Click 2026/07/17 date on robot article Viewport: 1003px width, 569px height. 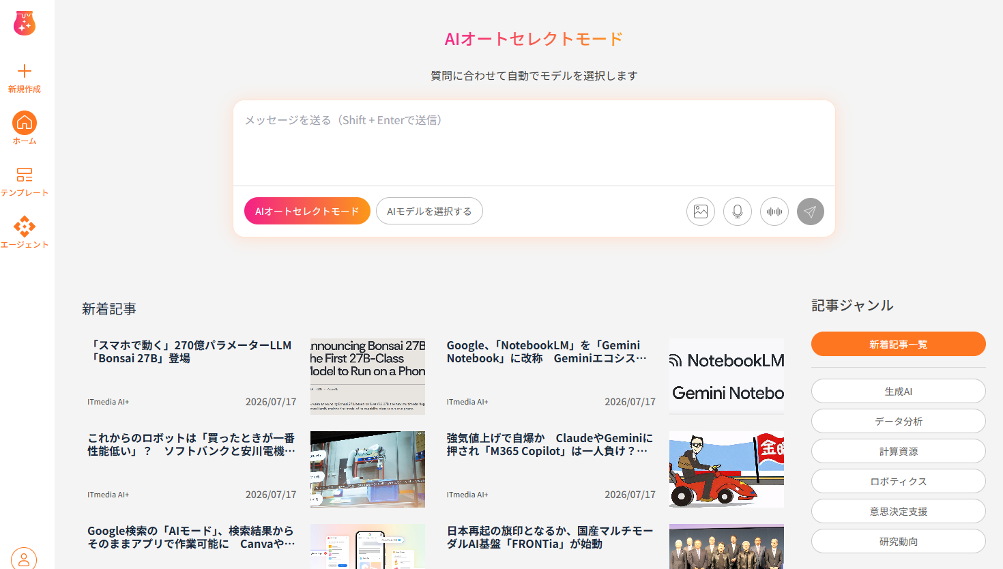tap(271, 495)
